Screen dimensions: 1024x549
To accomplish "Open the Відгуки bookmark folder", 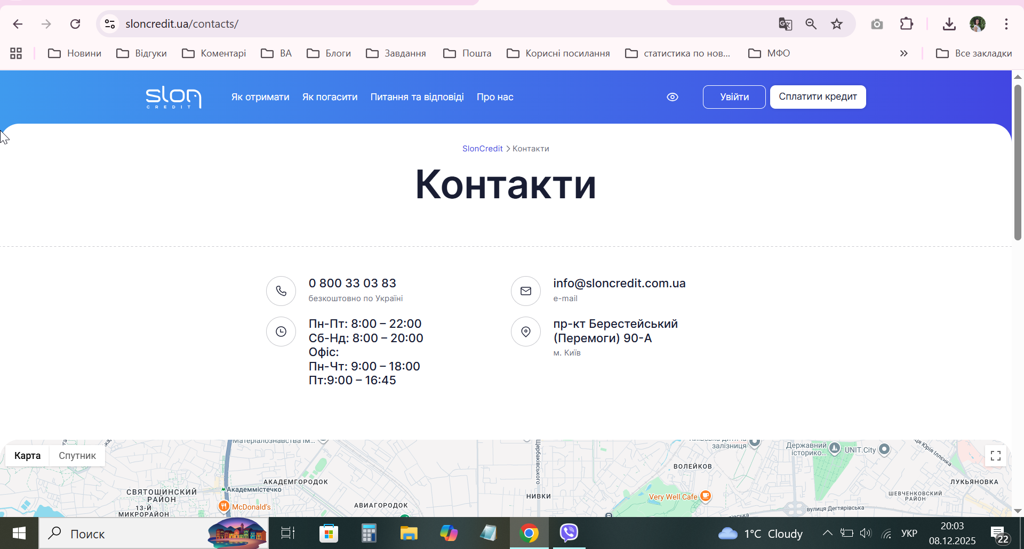I will [x=142, y=53].
